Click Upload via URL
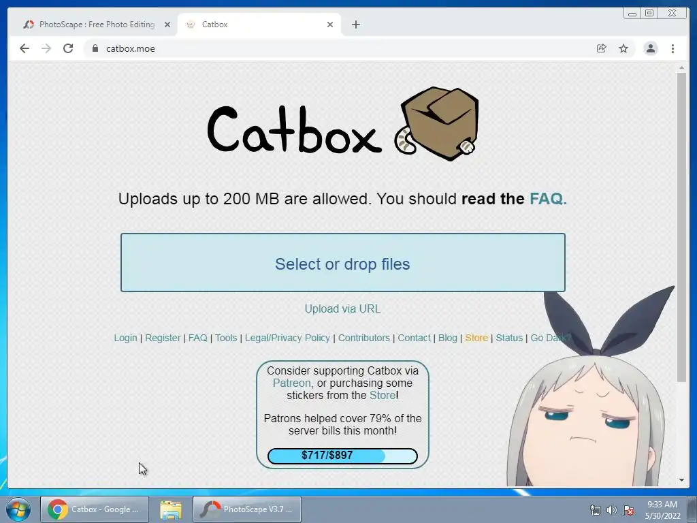 pos(343,308)
